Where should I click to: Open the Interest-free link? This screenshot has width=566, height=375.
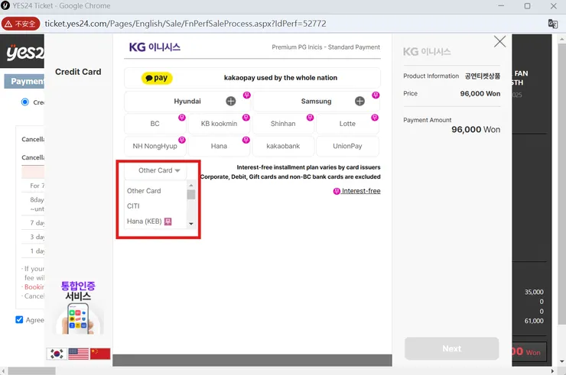click(x=356, y=191)
